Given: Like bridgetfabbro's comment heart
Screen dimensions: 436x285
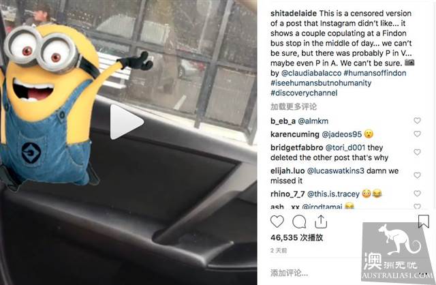Looking at the screenshot, I should 417,152.
